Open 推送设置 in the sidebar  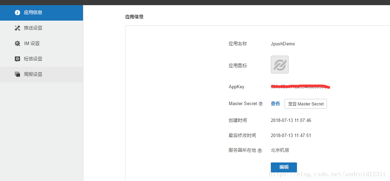[x=41, y=28]
